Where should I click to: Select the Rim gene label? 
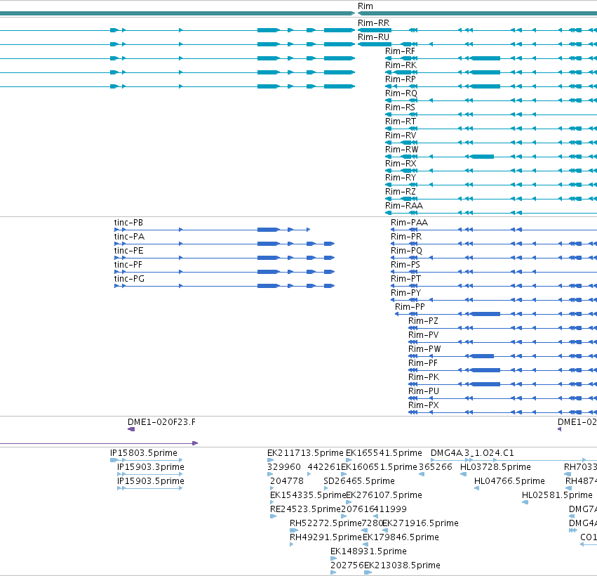point(365,6)
